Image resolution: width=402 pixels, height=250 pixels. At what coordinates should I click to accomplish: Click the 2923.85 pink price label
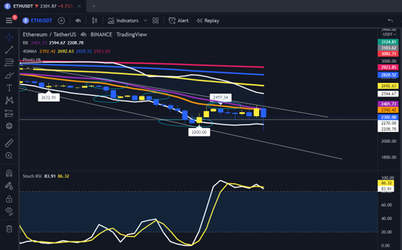(388, 67)
